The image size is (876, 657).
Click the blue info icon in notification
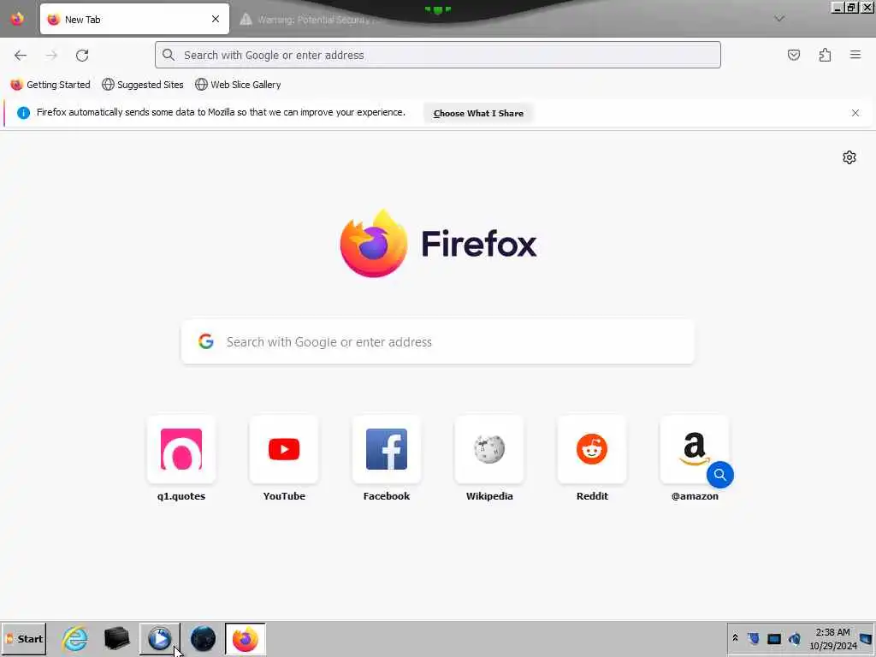(23, 113)
